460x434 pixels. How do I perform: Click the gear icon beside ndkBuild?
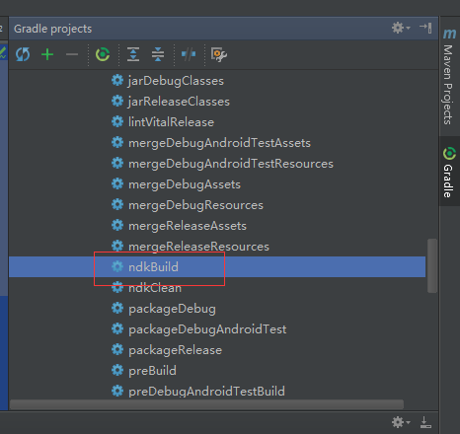tap(117, 266)
